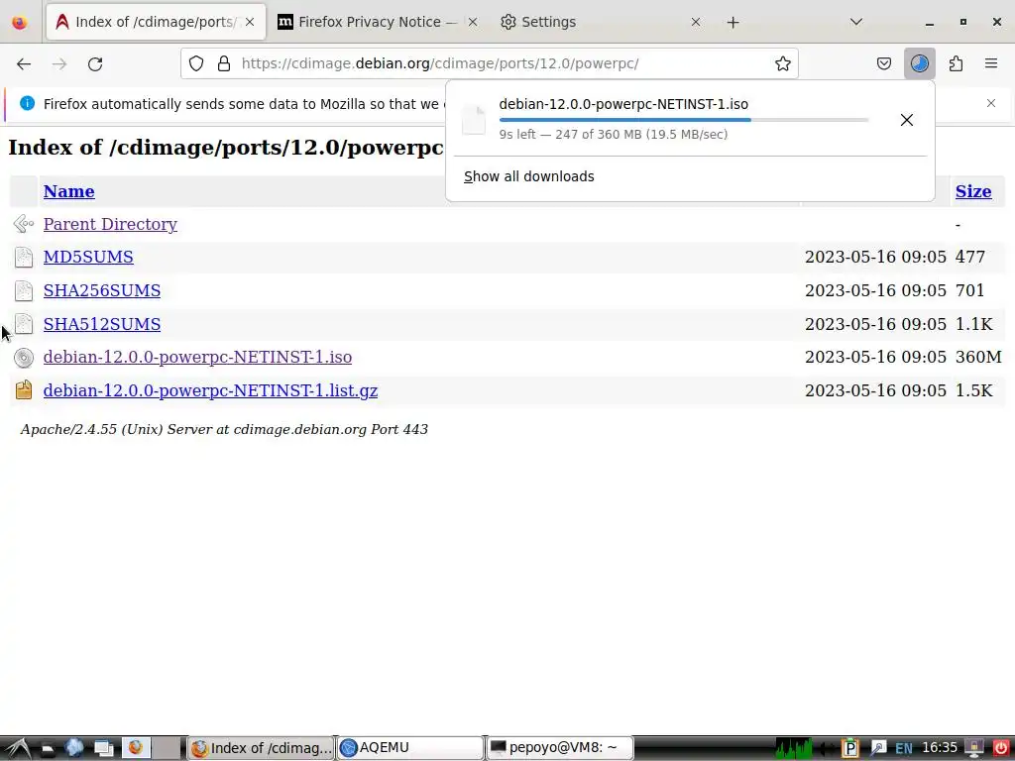Cancel the debian ISO download

tap(906, 120)
